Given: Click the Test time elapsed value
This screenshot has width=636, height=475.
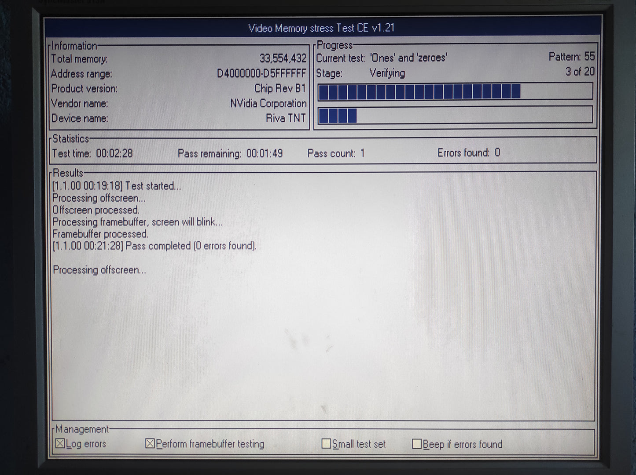Looking at the screenshot, I should 114,153.
